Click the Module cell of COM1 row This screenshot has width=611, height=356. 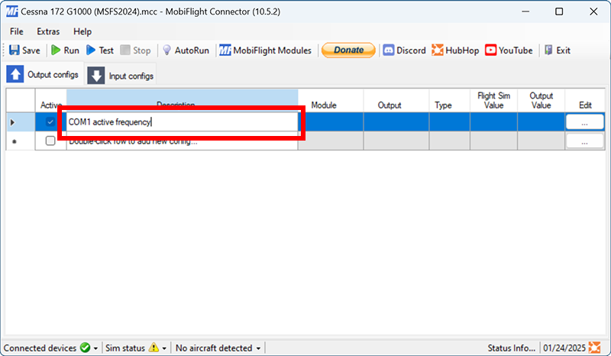pyautogui.click(x=331, y=122)
